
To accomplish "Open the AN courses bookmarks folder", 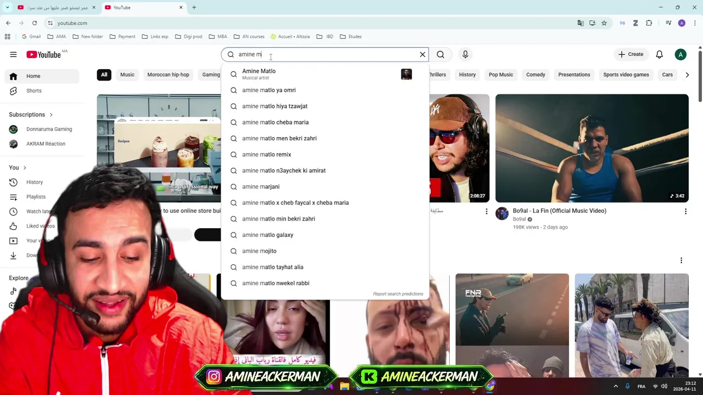I will tap(249, 37).
